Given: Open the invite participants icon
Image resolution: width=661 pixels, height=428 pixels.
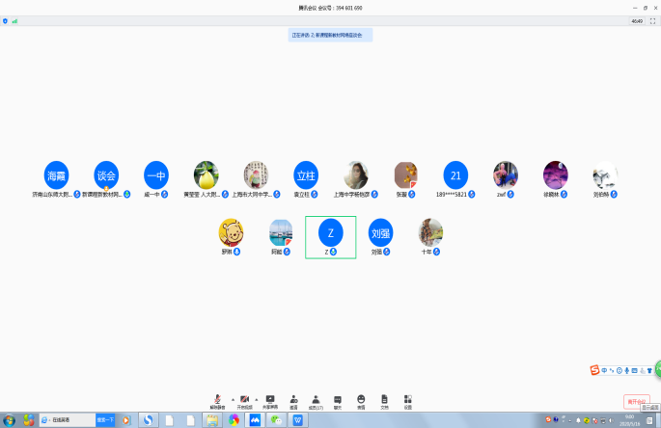Looking at the screenshot, I should pyautogui.click(x=293, y=400).
